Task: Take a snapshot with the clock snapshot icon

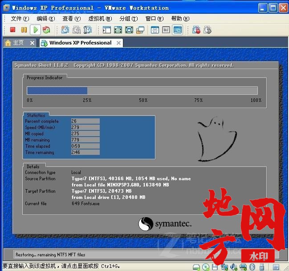Action: point(65,30)
